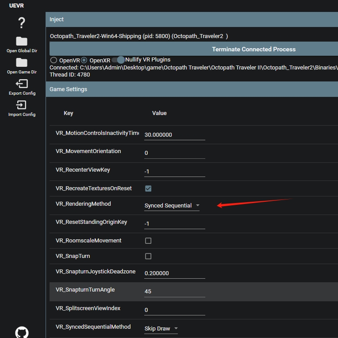Screen dimensions: 338x338
Task: Enable VR_RoomscaleMovement checkbox
Action: (148, 241)
